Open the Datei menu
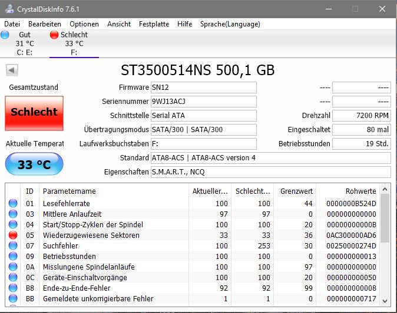Viewport: 397px width, 313px height. (12, 24)
